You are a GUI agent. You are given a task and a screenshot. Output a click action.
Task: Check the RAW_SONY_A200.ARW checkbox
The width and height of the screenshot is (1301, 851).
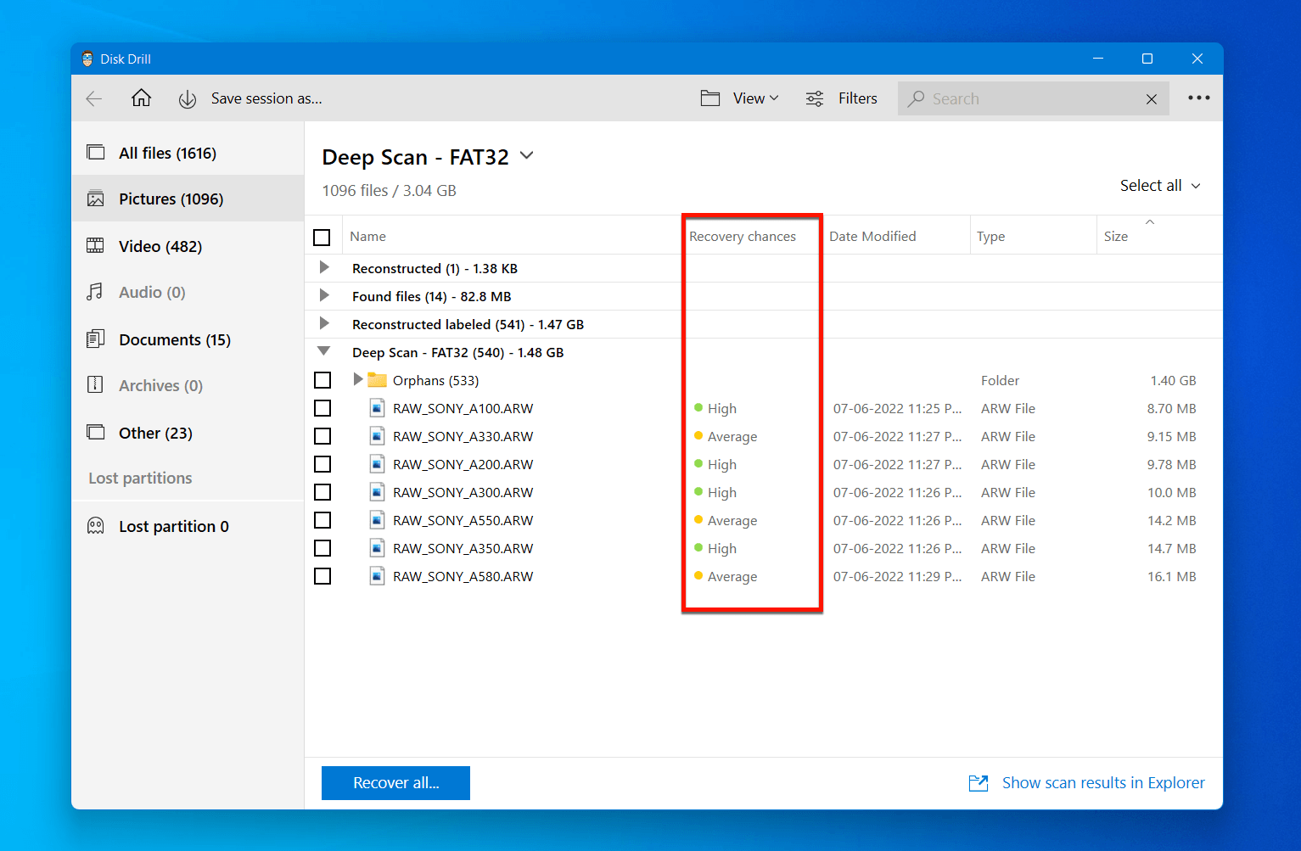[322, 464]
